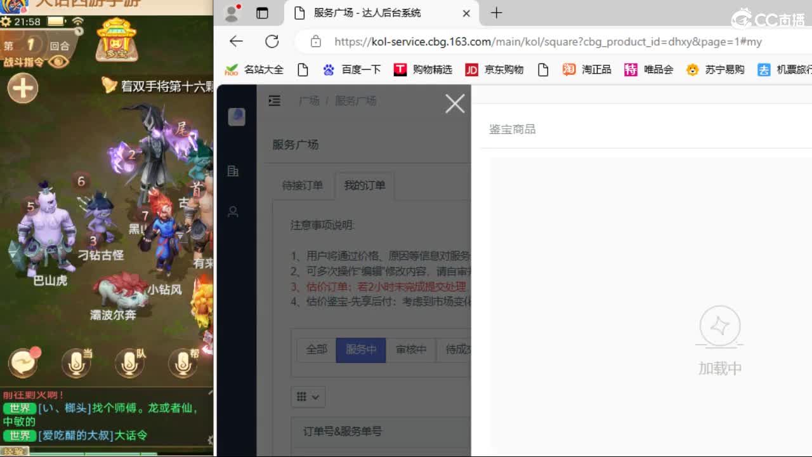Collapse the sidebar with the hamburger icon
This screenshot has width=812, height=457.
pos(273,100)
